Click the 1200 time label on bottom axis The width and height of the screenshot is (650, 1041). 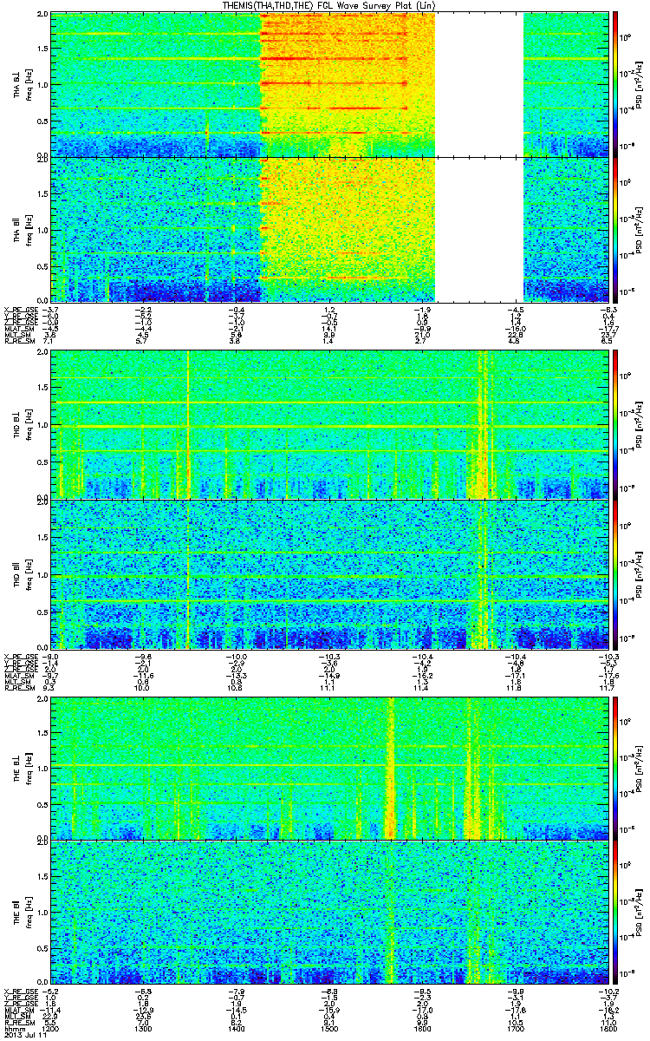51,1031
